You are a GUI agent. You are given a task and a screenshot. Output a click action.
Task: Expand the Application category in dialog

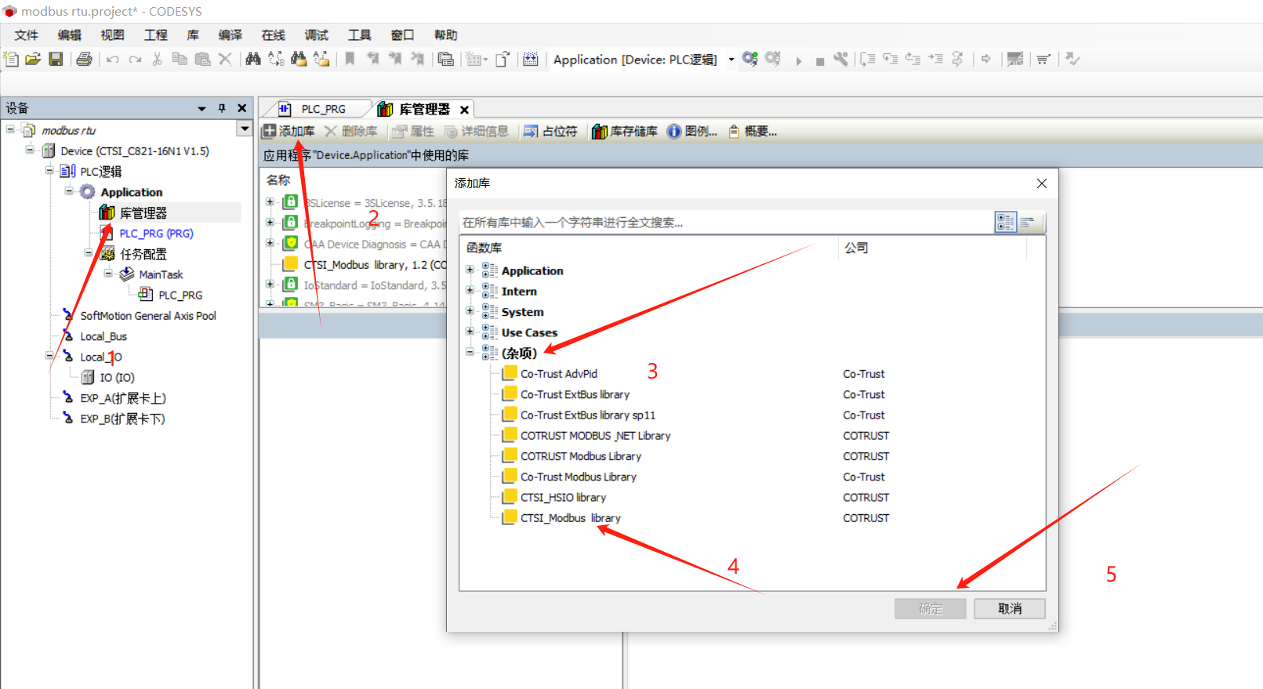point(470,270)
